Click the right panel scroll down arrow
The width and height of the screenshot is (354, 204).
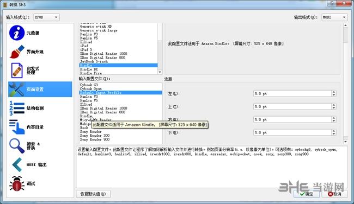coord(345,142)
